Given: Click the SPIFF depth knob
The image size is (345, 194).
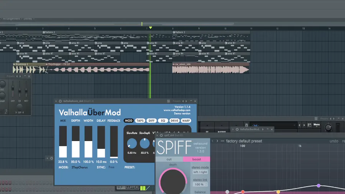Looking at the screenshot, I should (x=173, y=182).
